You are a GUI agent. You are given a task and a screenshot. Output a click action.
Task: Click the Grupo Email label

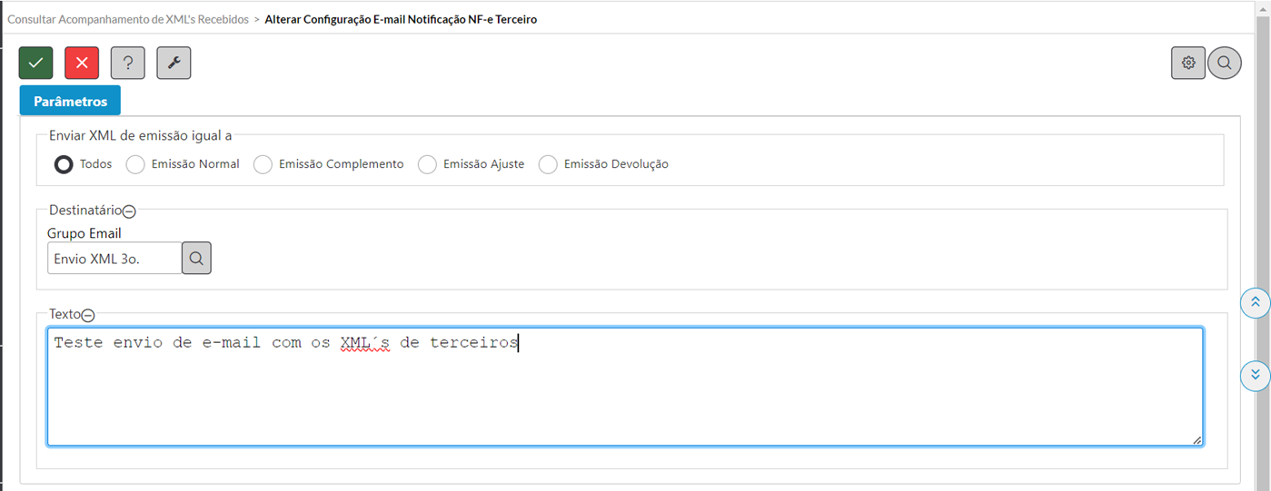(84, 233)
